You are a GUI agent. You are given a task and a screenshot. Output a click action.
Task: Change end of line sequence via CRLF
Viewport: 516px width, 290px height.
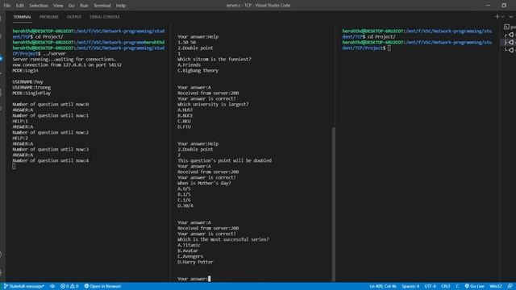(446, 286)
